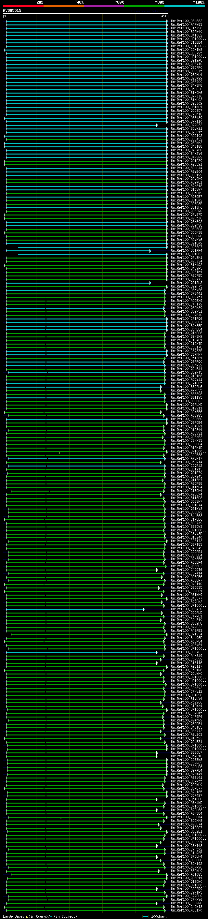Click the white query sequence ruler bar
This screenshot has width=208, height=919.
click(86, 13)
